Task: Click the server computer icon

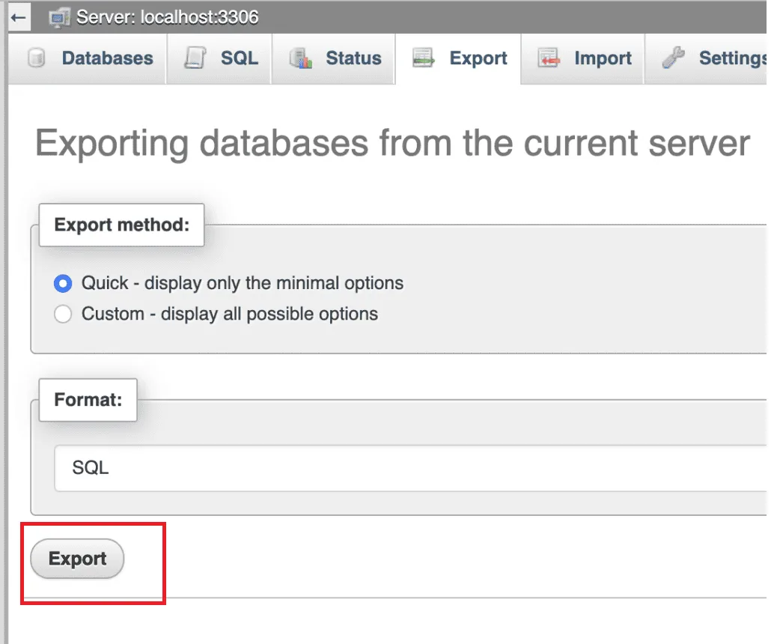Action: 59,19
